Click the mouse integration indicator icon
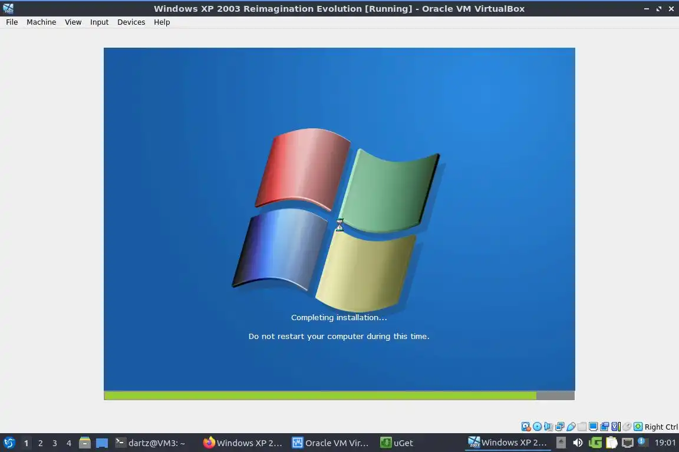 pyautogui.click(x=627, y=427)
